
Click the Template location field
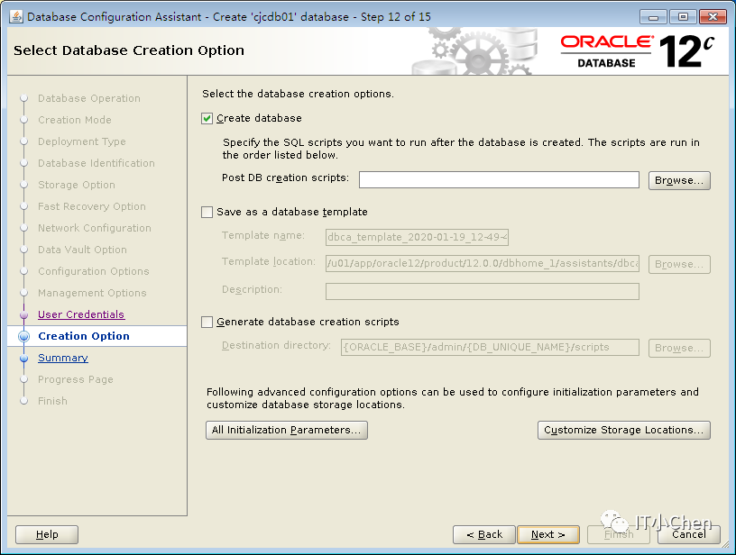click(483, 263)
